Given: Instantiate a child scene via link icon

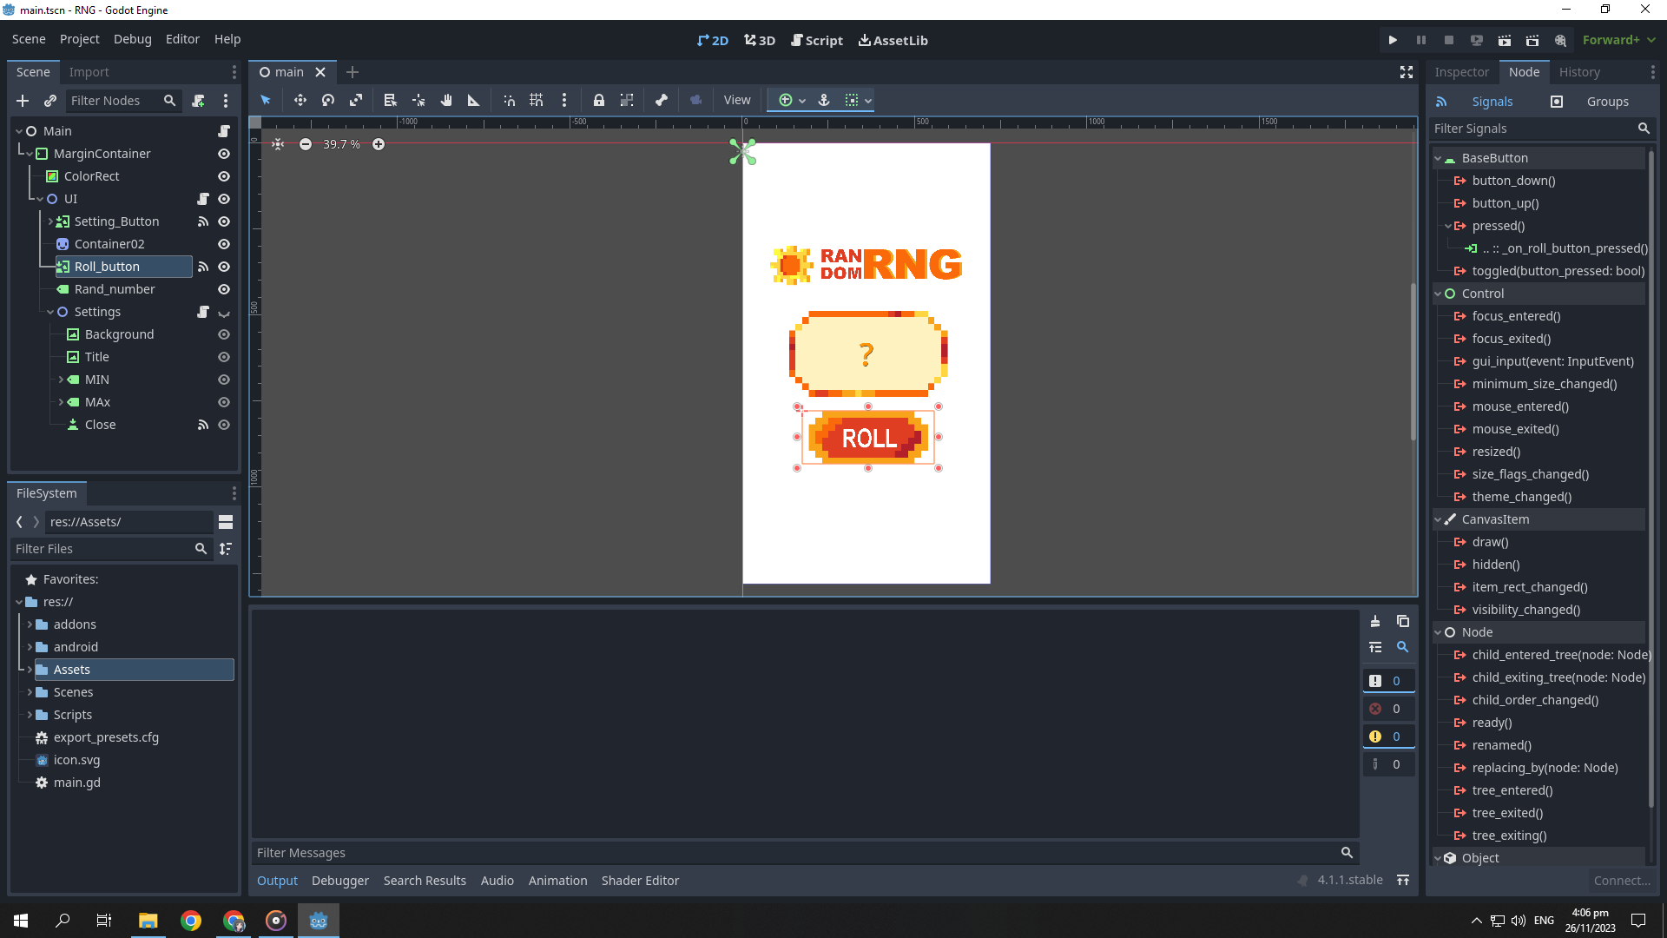Looking at the screenshot, I should click(50, 101).
